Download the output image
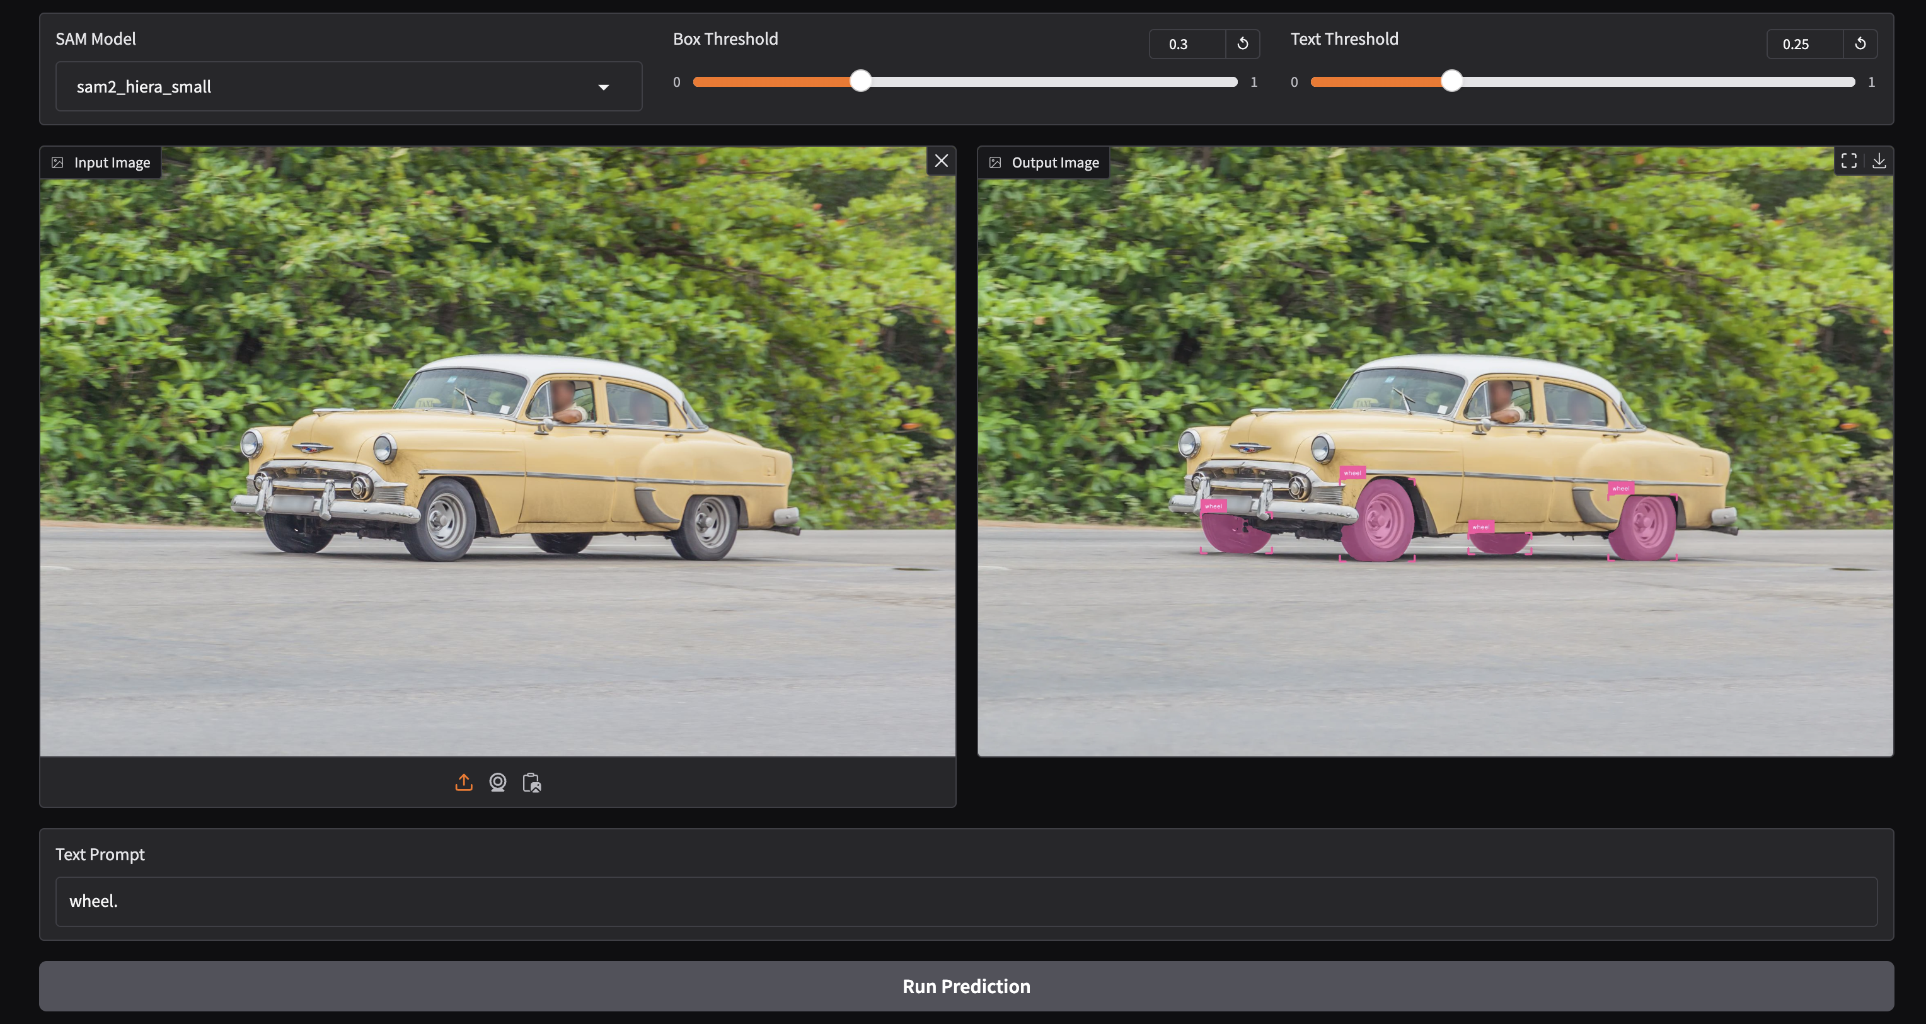Image resolution: width=1926 pixels, height=1024 pixels. pos(1879,161)
